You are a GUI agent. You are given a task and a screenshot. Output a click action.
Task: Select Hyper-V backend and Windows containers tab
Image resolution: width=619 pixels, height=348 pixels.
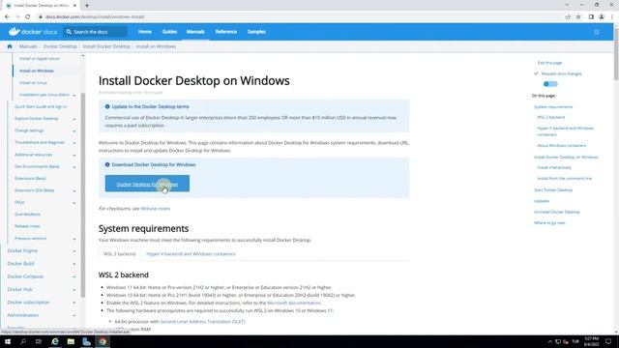tap(191, 253)
